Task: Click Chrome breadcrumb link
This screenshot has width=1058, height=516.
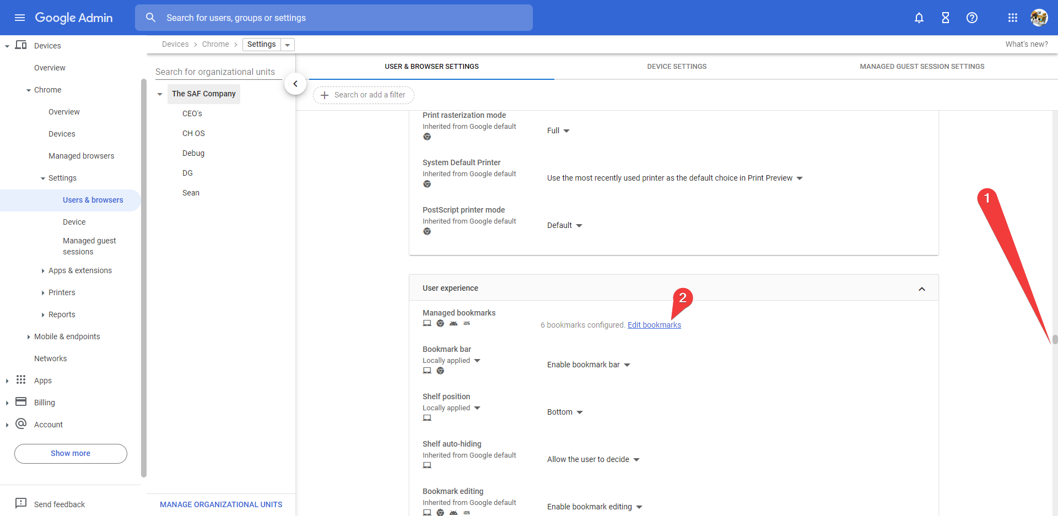Action: tap(215, 44)
